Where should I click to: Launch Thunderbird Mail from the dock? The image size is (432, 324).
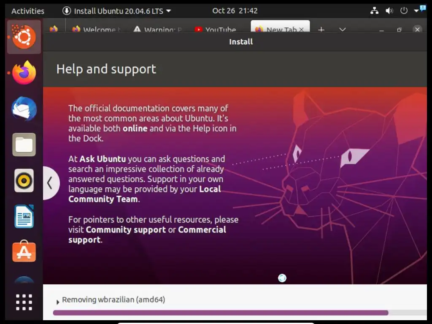(24, 108)
